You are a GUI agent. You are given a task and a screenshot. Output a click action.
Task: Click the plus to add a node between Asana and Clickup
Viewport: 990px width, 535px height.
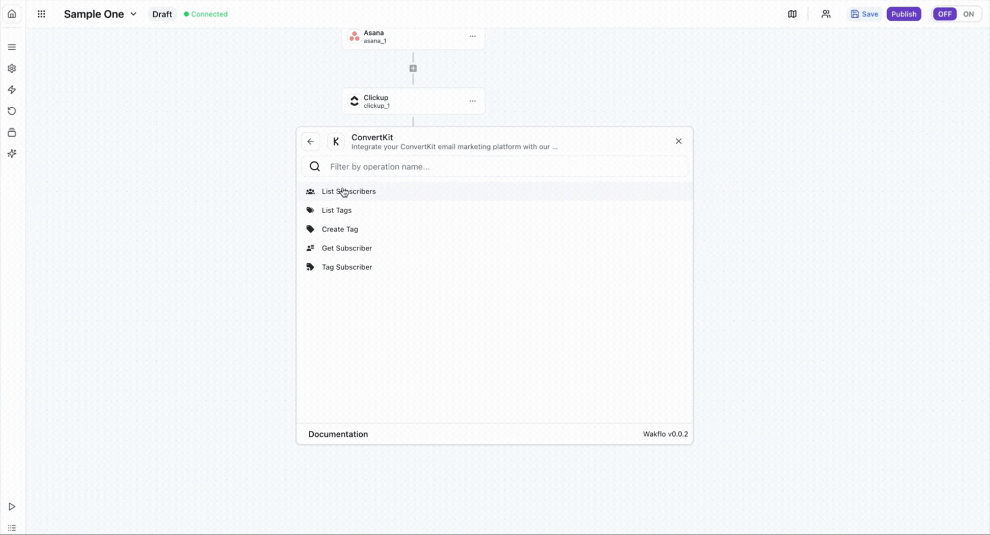pyautogui.click(x=412, y=68)
